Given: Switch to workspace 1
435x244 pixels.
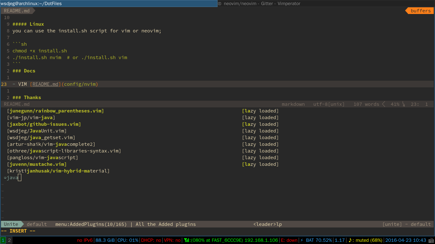Looking at the screenshot, I should click(3, 240).
